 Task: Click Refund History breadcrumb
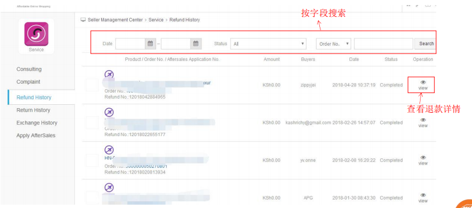(185, 20)
